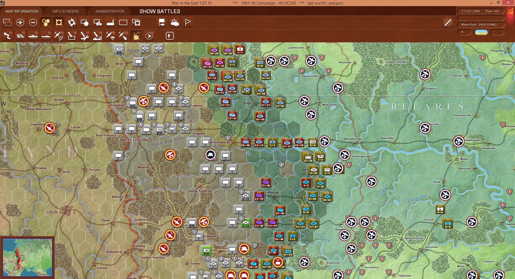Click the Mozyr town label
This screenshot has height=279, width=515.
tap(464, 159)
